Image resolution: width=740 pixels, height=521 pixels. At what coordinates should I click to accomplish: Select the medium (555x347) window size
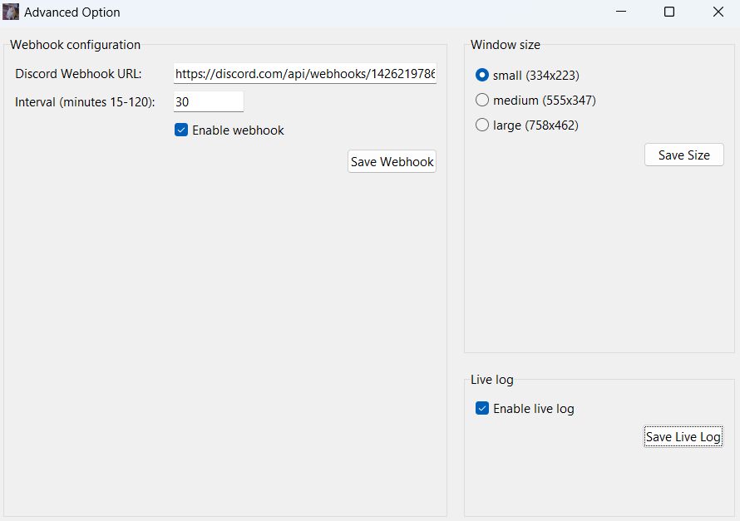(482, 100)
